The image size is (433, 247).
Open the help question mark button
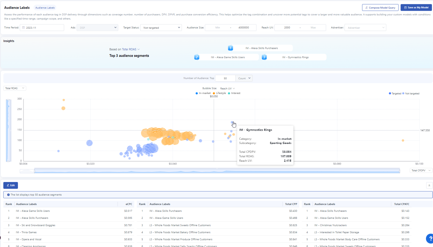pyautogui.click(x=430, y=239)
